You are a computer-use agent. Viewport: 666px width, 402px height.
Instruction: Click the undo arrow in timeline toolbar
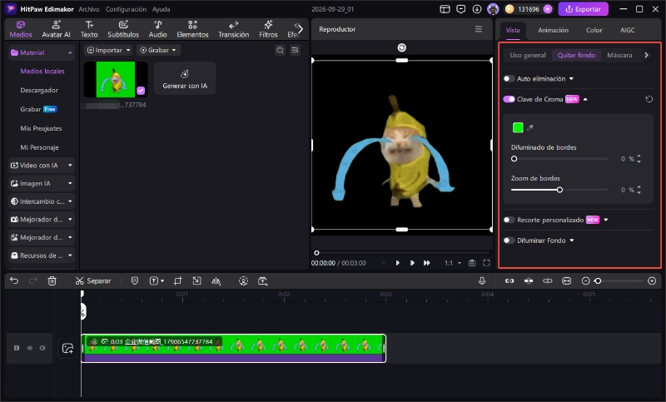point(14,280)
